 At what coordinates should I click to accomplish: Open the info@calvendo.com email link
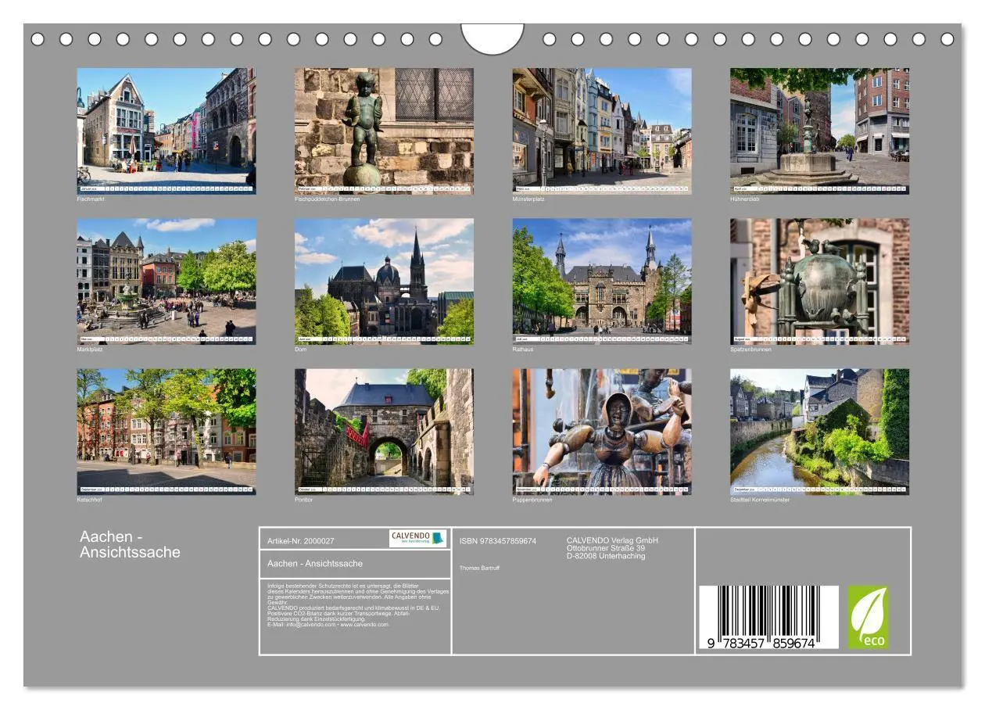(x=310, y=625)
